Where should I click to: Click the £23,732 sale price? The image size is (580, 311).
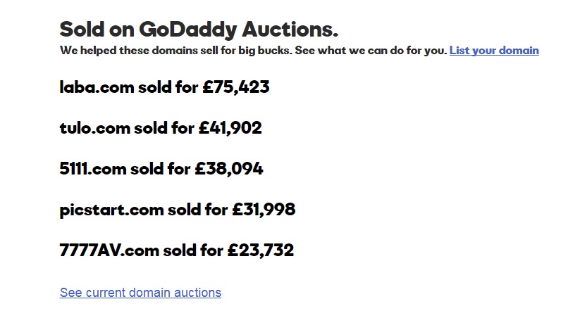tap(261, 250)
